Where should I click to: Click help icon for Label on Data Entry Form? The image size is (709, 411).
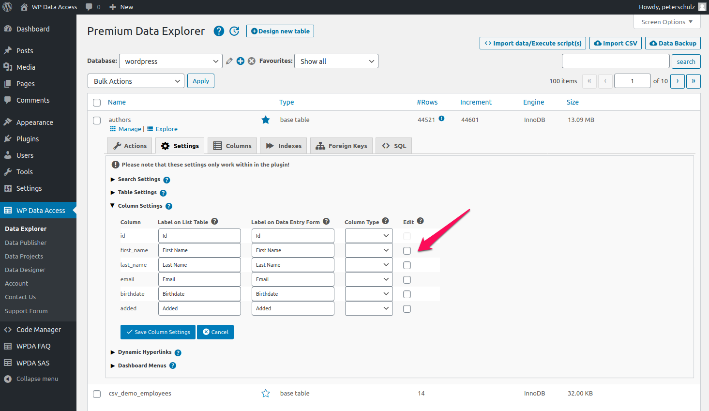click(x=326, y=221)
